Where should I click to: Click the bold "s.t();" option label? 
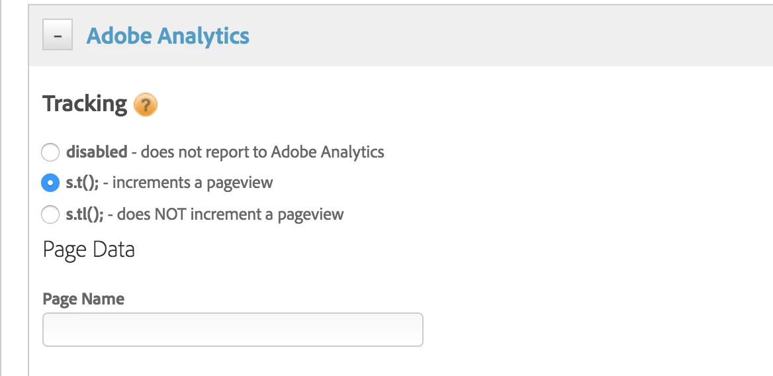[x=83, y=183]
